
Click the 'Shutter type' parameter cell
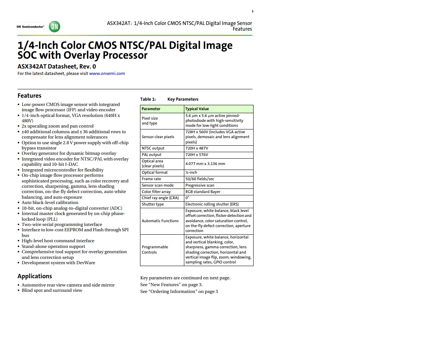coord(162,204)
